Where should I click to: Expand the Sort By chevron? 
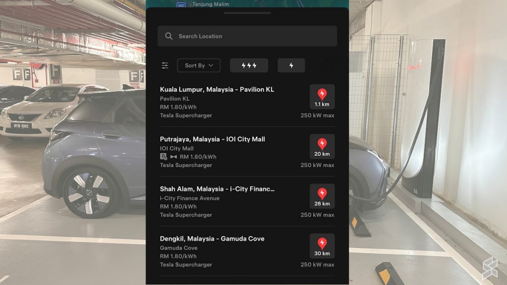212,65
